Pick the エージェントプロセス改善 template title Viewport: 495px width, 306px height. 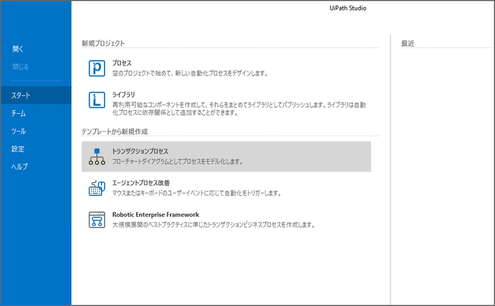(x=141, y=183)
